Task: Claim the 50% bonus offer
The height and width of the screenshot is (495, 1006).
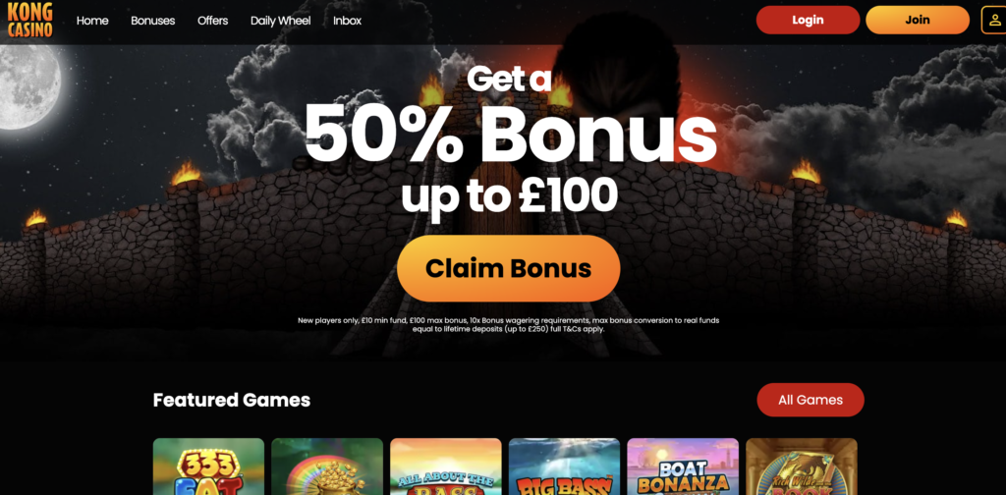Action: [508, 268]
